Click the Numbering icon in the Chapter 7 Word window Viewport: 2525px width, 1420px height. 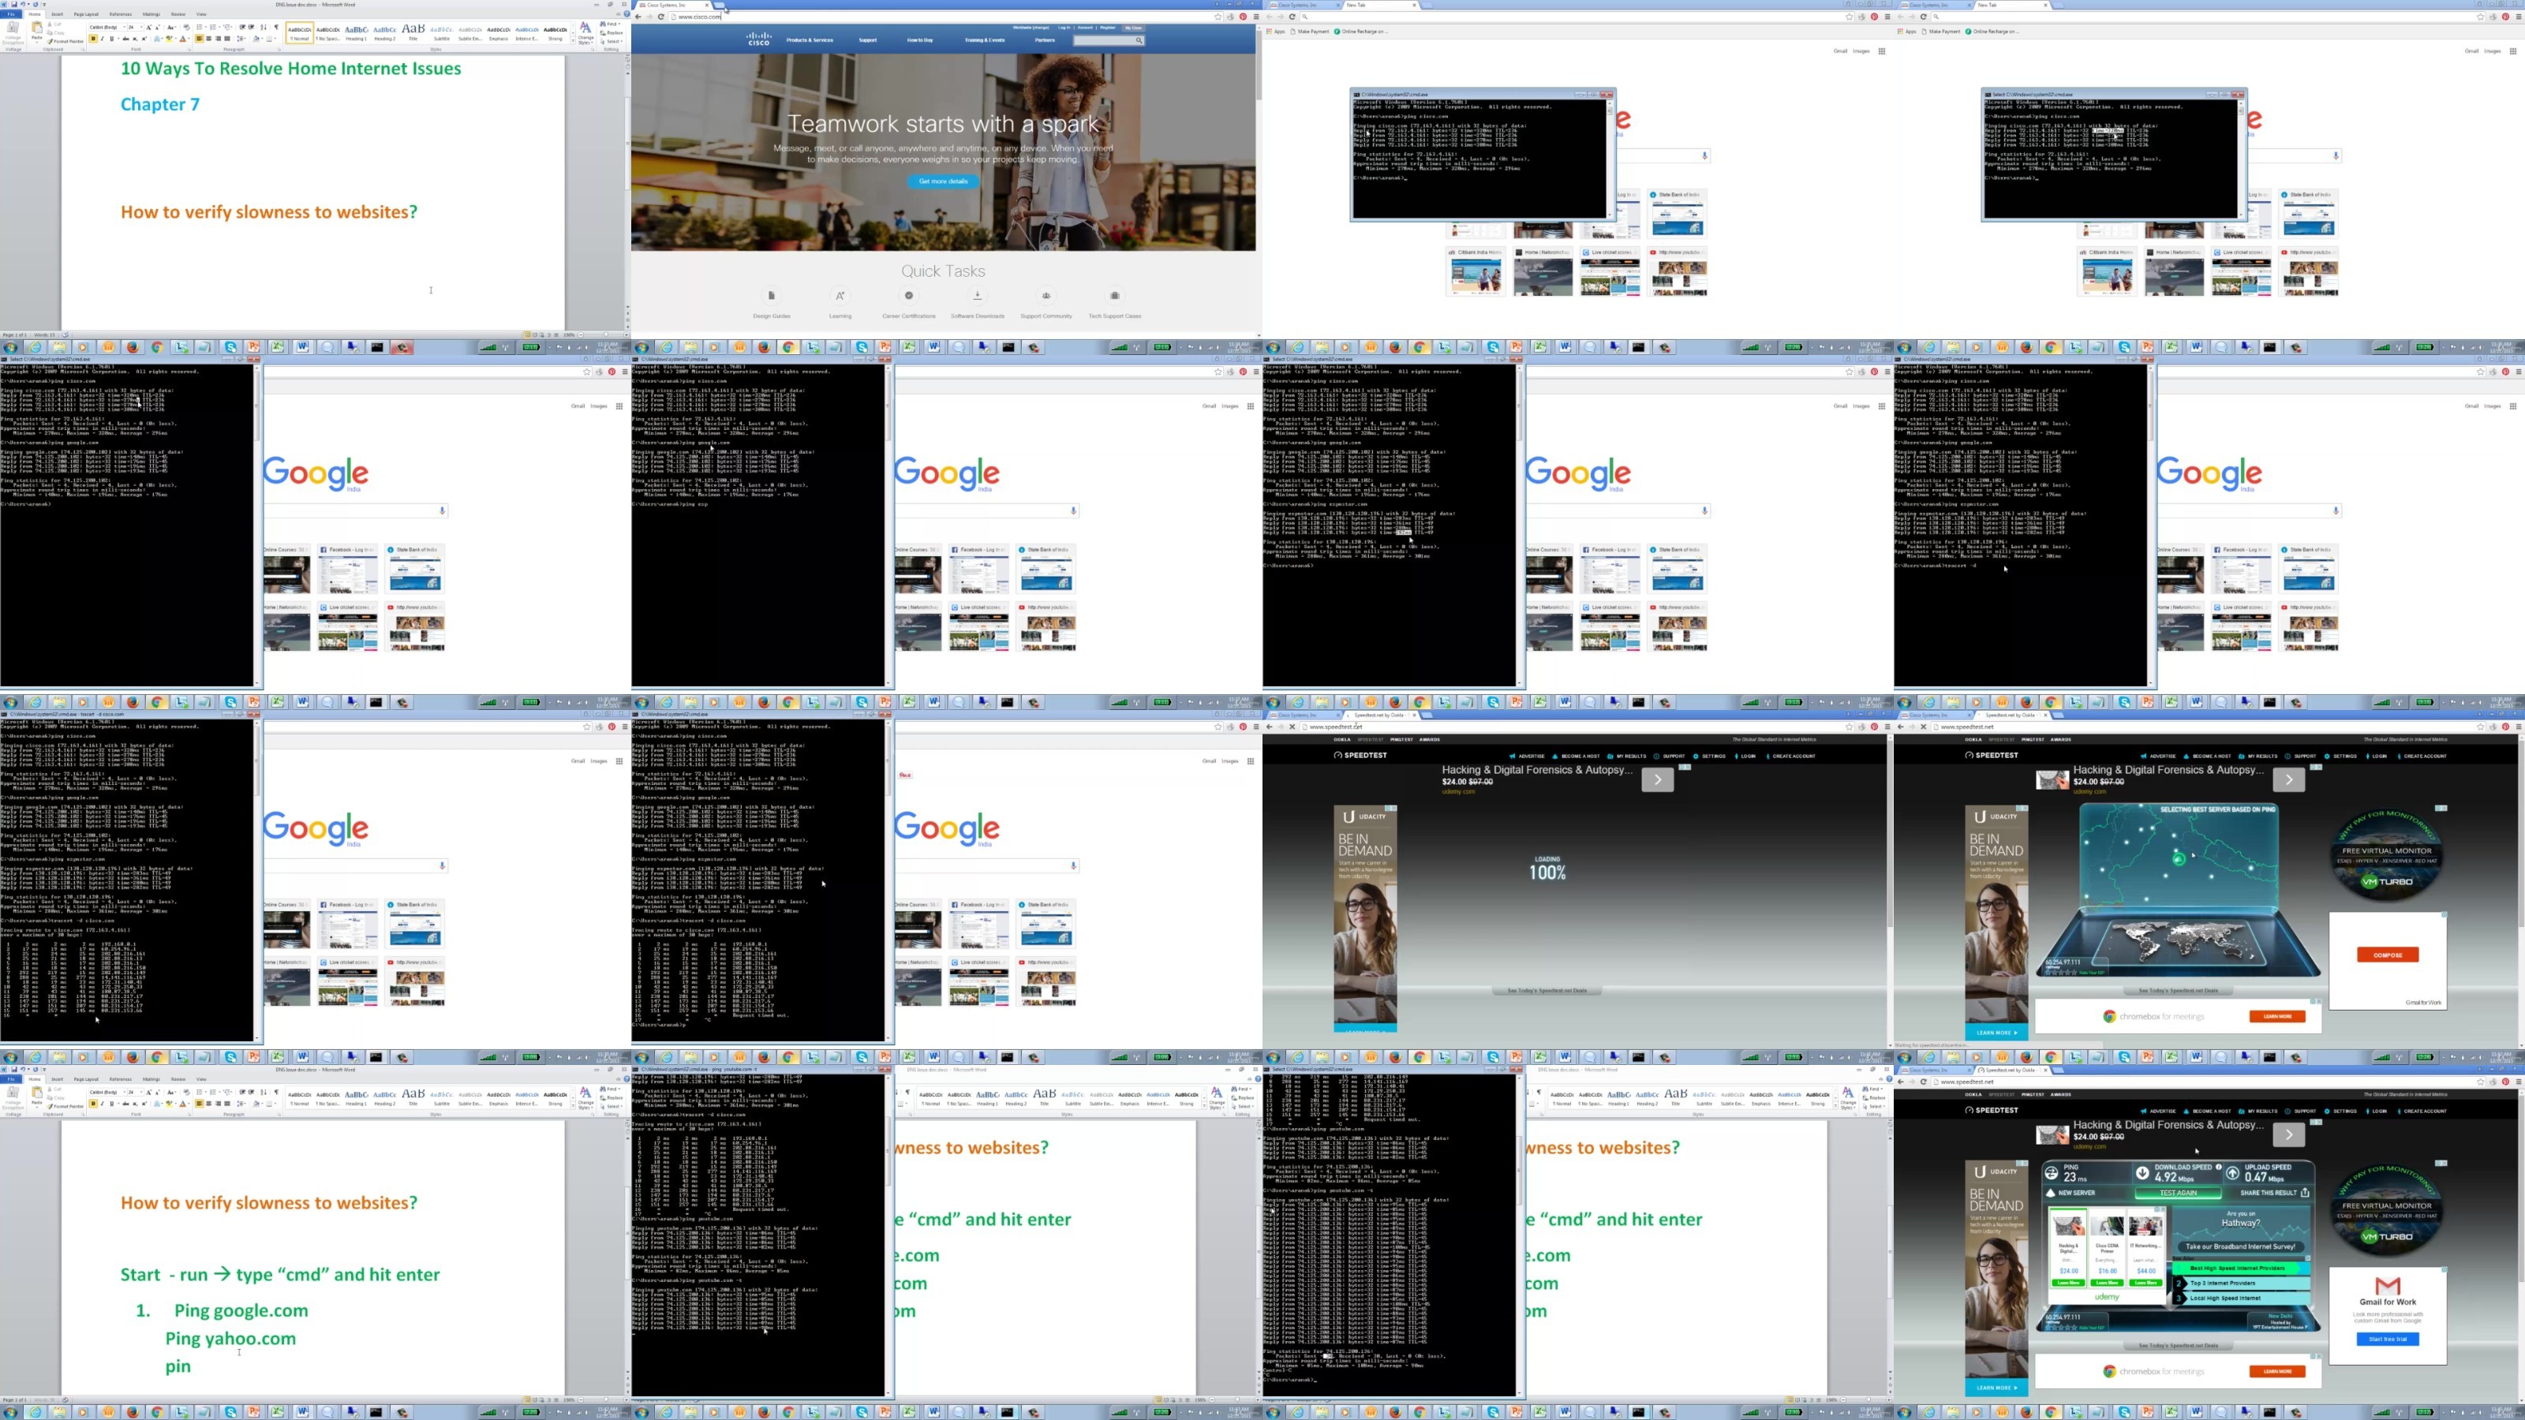click(215, 27)
